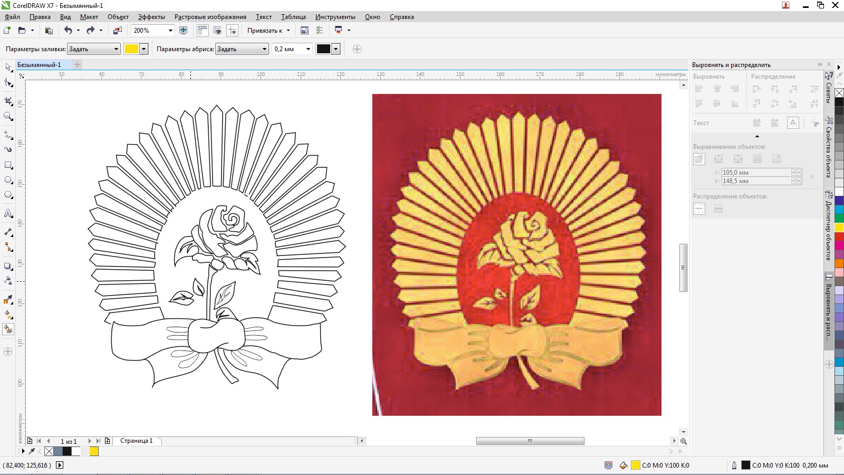Activate the Text tool in the toolbox
Screen dimensions: 844x475
click(x=8, y=213)
